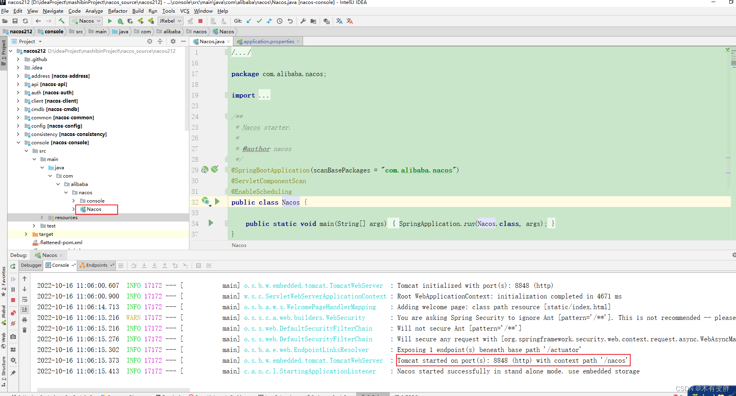Locate current file with the crosshair icon
Viewport: 736px width, 396px height.
pos(150,41)
